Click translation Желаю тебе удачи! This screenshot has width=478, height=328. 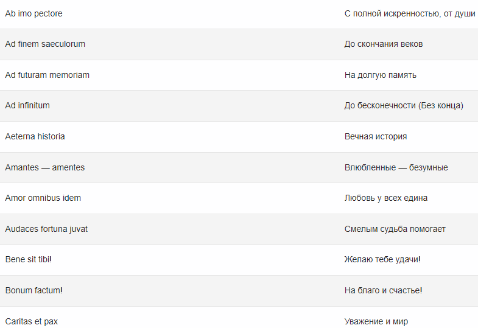382,259
